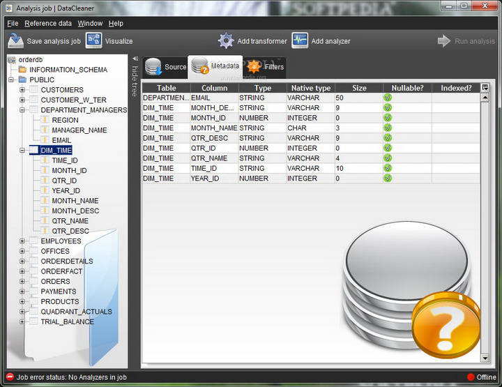Expand the ORDERDETAILS table node

[x=22, y=261]
